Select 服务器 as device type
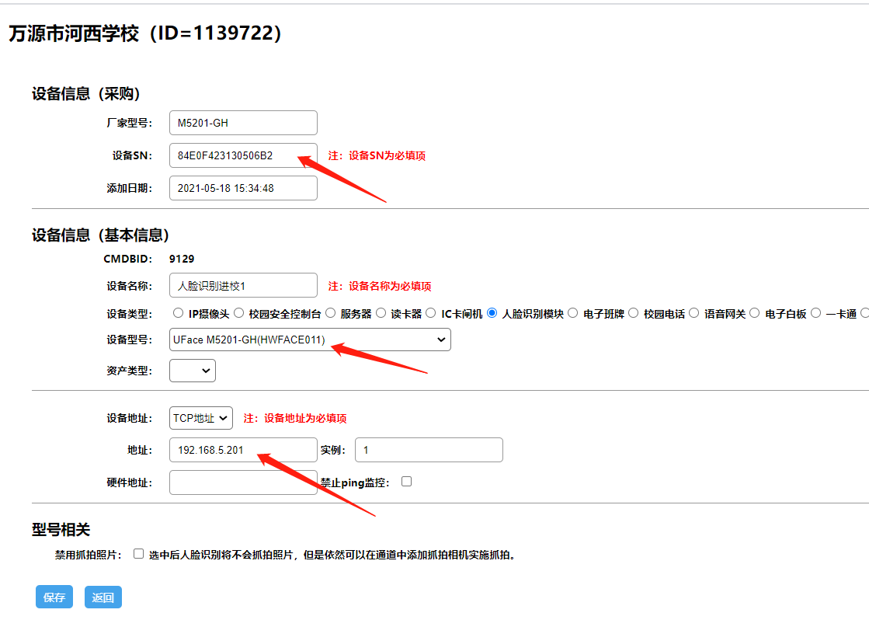 (x=330, y=313)
